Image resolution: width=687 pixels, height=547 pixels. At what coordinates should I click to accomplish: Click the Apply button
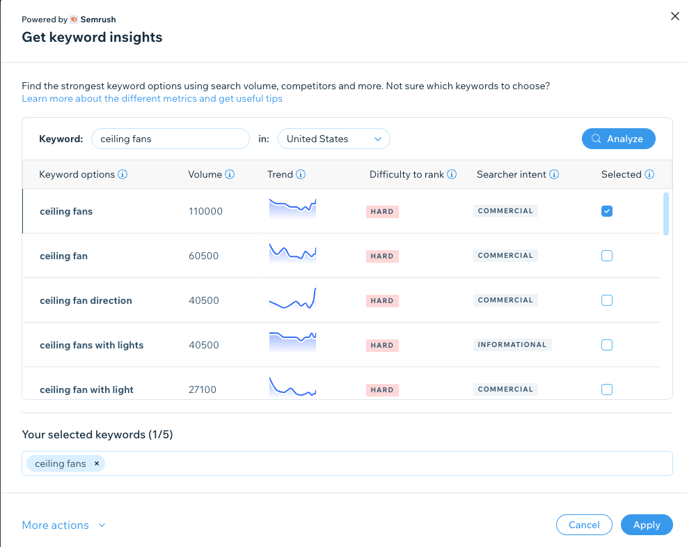point(647,525)
